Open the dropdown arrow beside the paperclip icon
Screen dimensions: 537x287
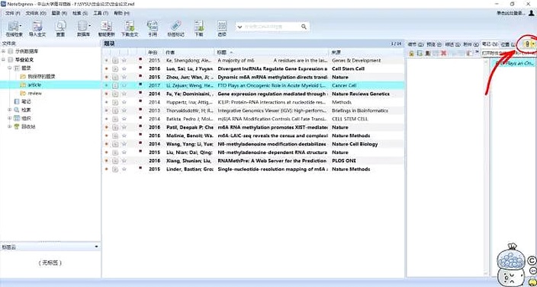pos(533,44)
